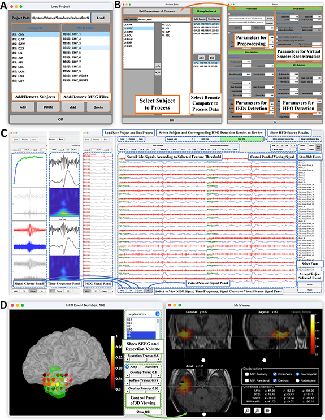The image size is (325, 420).
Task: Switch to the Cluster tab in review window
Action: (x=139, y=291)
